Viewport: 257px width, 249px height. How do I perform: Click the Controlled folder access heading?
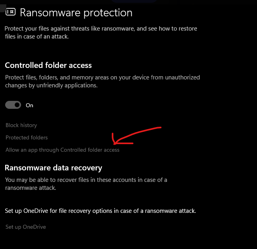click(48, 65)
